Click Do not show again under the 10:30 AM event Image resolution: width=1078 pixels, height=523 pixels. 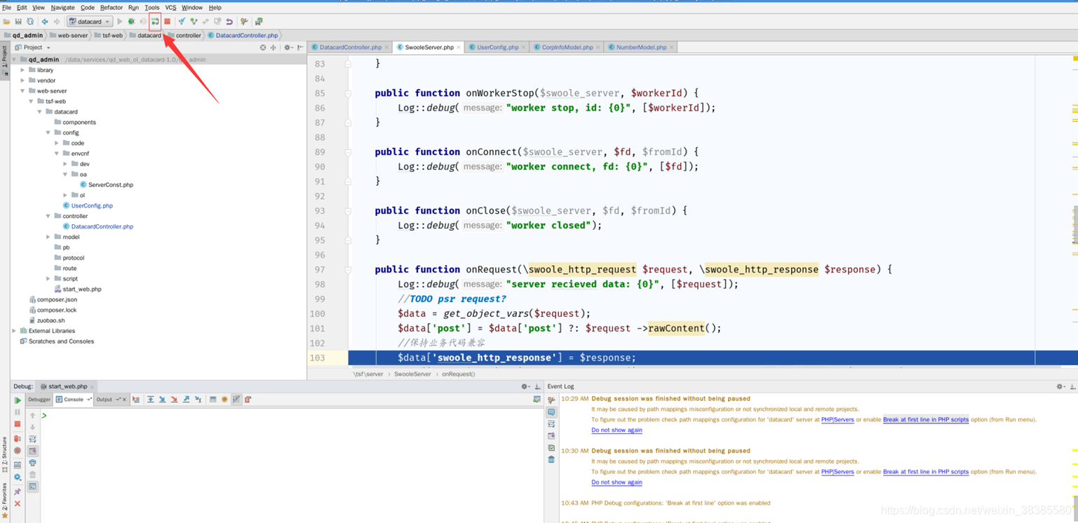617,482
